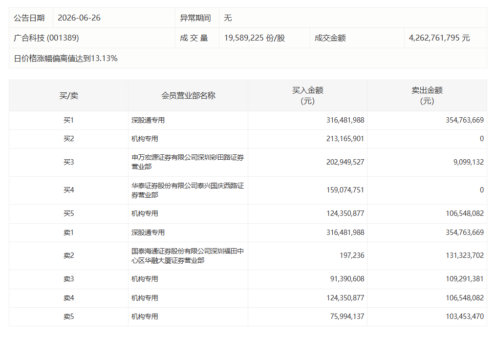The width and height of the screenshot is (496, 337).
Task: Select the buy amount 202,949,527
Action: point(345,162)
